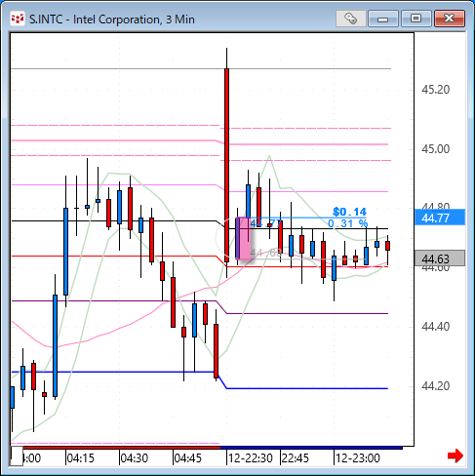Select the 45.20 price axis label
This screenshot has width=475, height=476.
(x=435, y=90)
